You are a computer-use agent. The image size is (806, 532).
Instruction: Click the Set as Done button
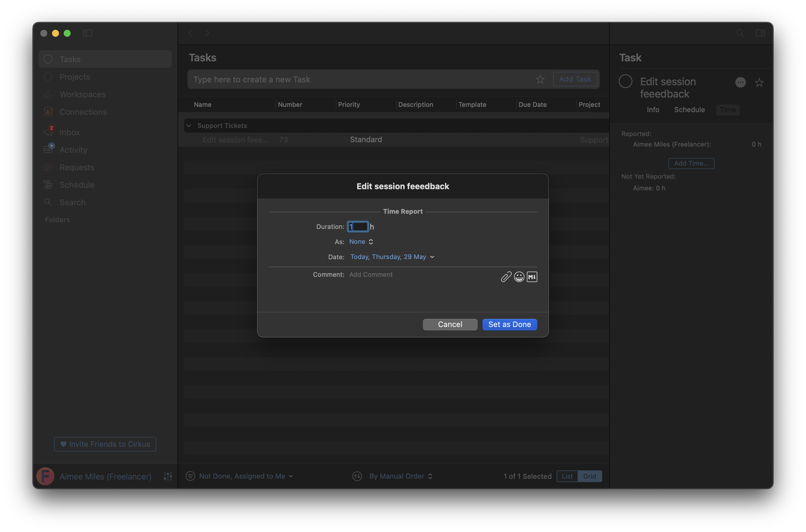[x=509, y=324]
